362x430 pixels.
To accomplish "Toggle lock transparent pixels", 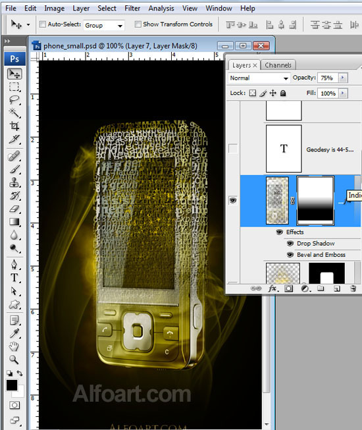I will click(x=253, y=93).
